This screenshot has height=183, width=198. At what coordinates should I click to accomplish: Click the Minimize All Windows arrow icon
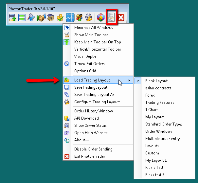pos(67,28)
